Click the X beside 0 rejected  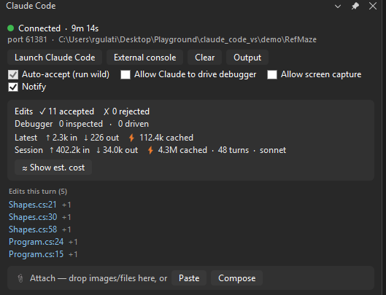click(106, 111)
